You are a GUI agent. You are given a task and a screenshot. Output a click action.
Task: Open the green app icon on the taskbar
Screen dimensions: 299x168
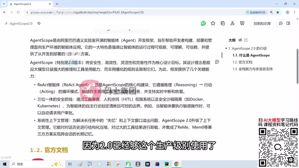point(128,164)
